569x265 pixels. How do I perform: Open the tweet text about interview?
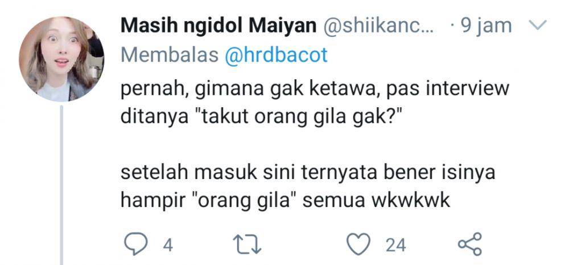click(315, 104)
